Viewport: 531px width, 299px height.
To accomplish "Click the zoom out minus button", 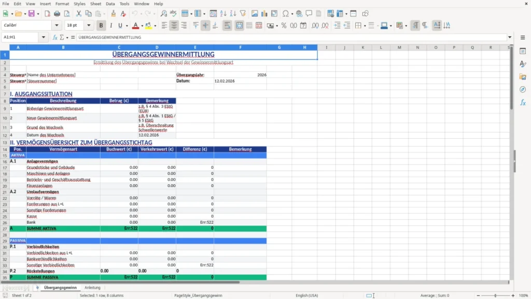I will click(x=478, y=295).
